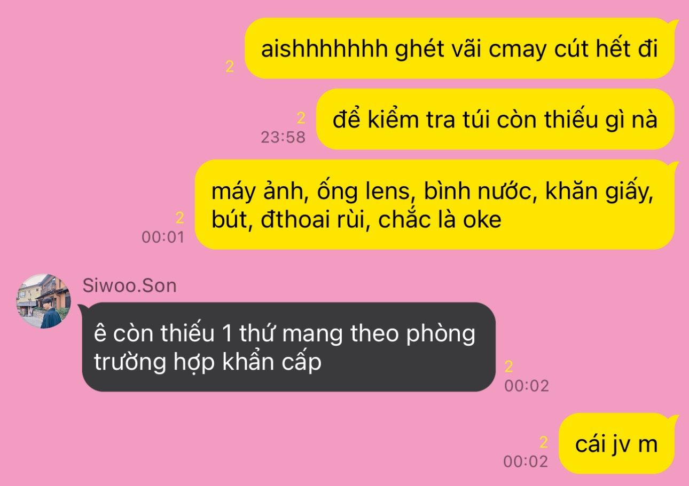
Task: Tap the Siwoo.Son sender name
Action: coord(129,286)
